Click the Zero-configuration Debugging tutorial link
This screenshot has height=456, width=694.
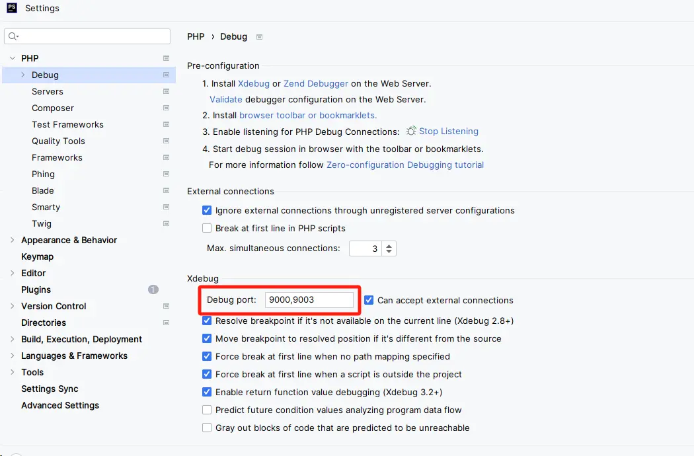click(x=405, y=165)
